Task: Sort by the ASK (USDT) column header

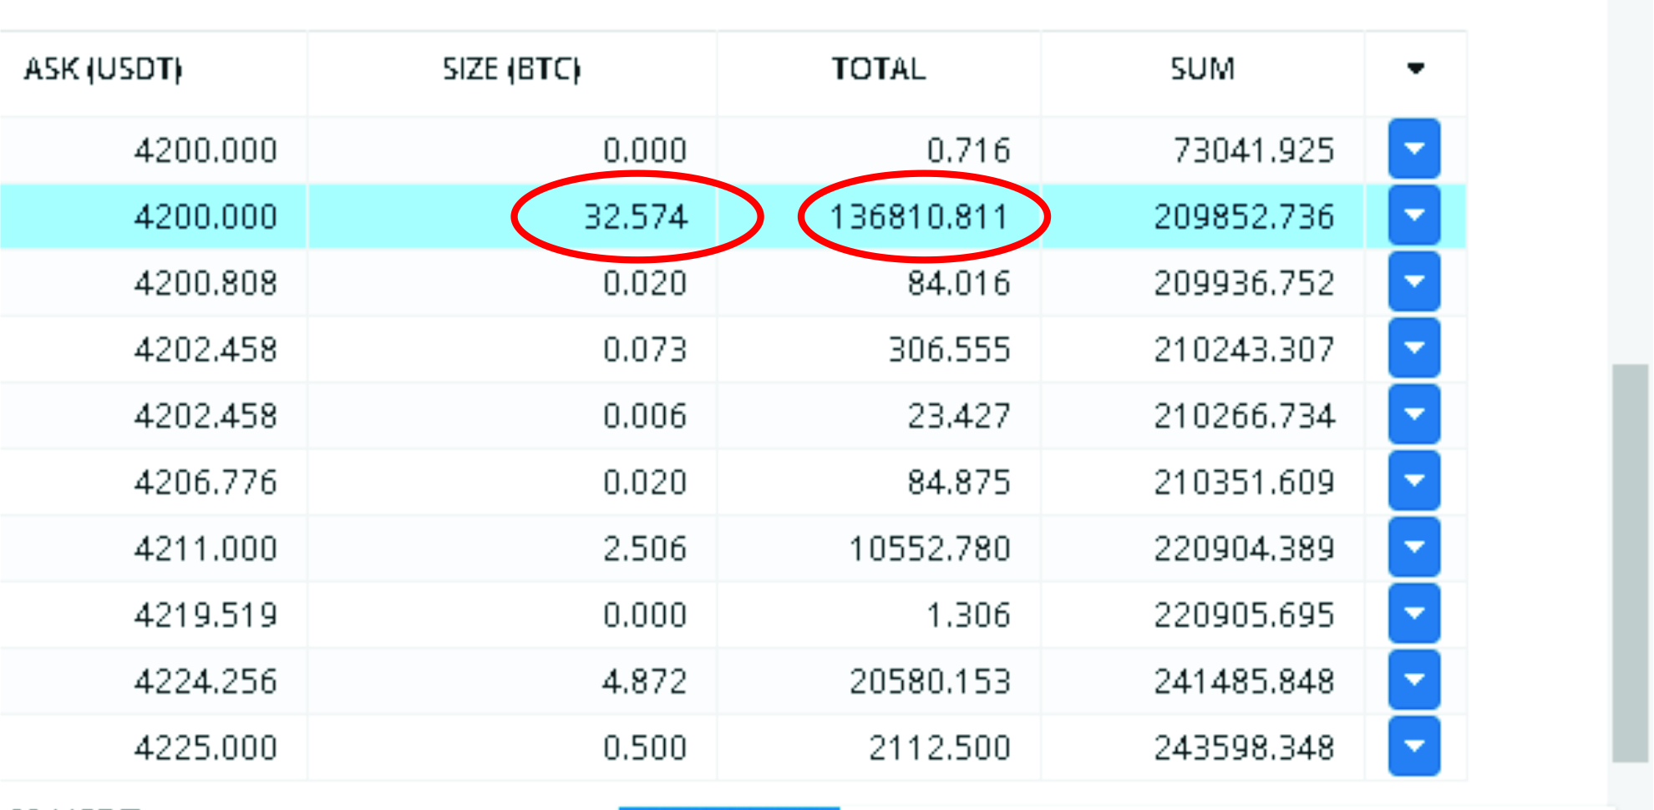Action: click(x=103, y=68)
